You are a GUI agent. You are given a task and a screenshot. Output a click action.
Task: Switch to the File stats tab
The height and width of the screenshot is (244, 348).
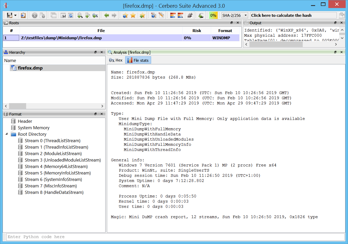click(x=138, y=60)
